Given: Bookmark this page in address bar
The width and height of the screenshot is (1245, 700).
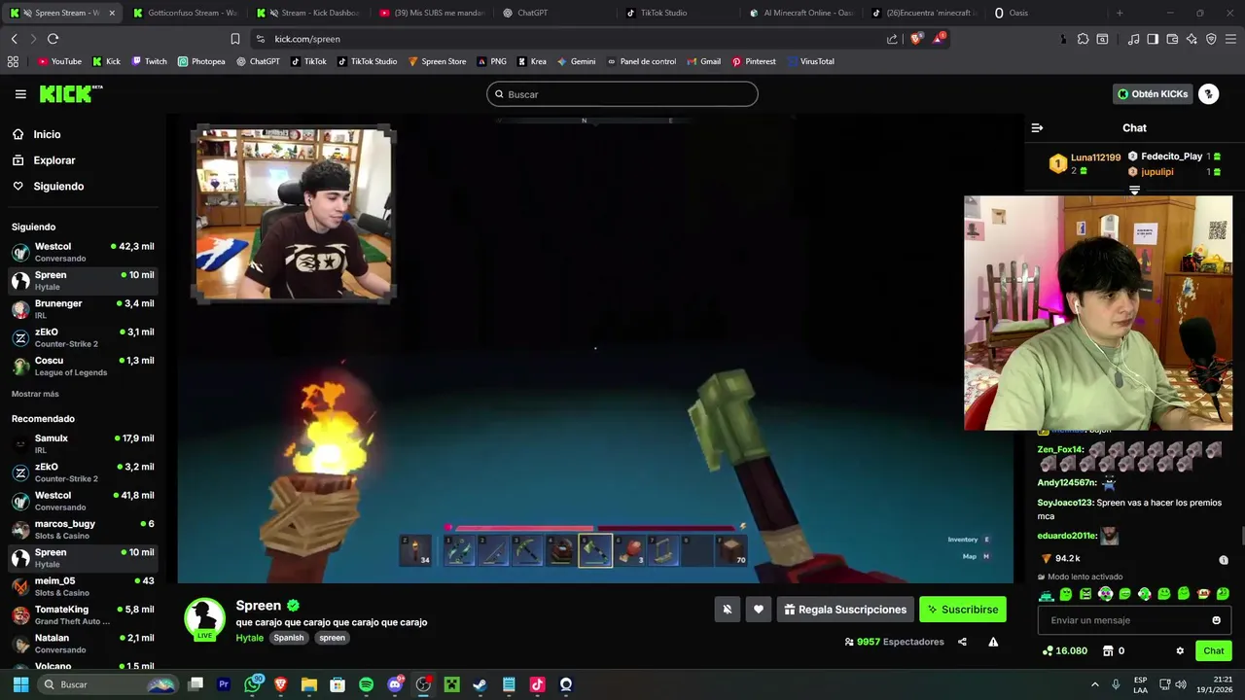Looking at the screenshot, I should 235,39.
